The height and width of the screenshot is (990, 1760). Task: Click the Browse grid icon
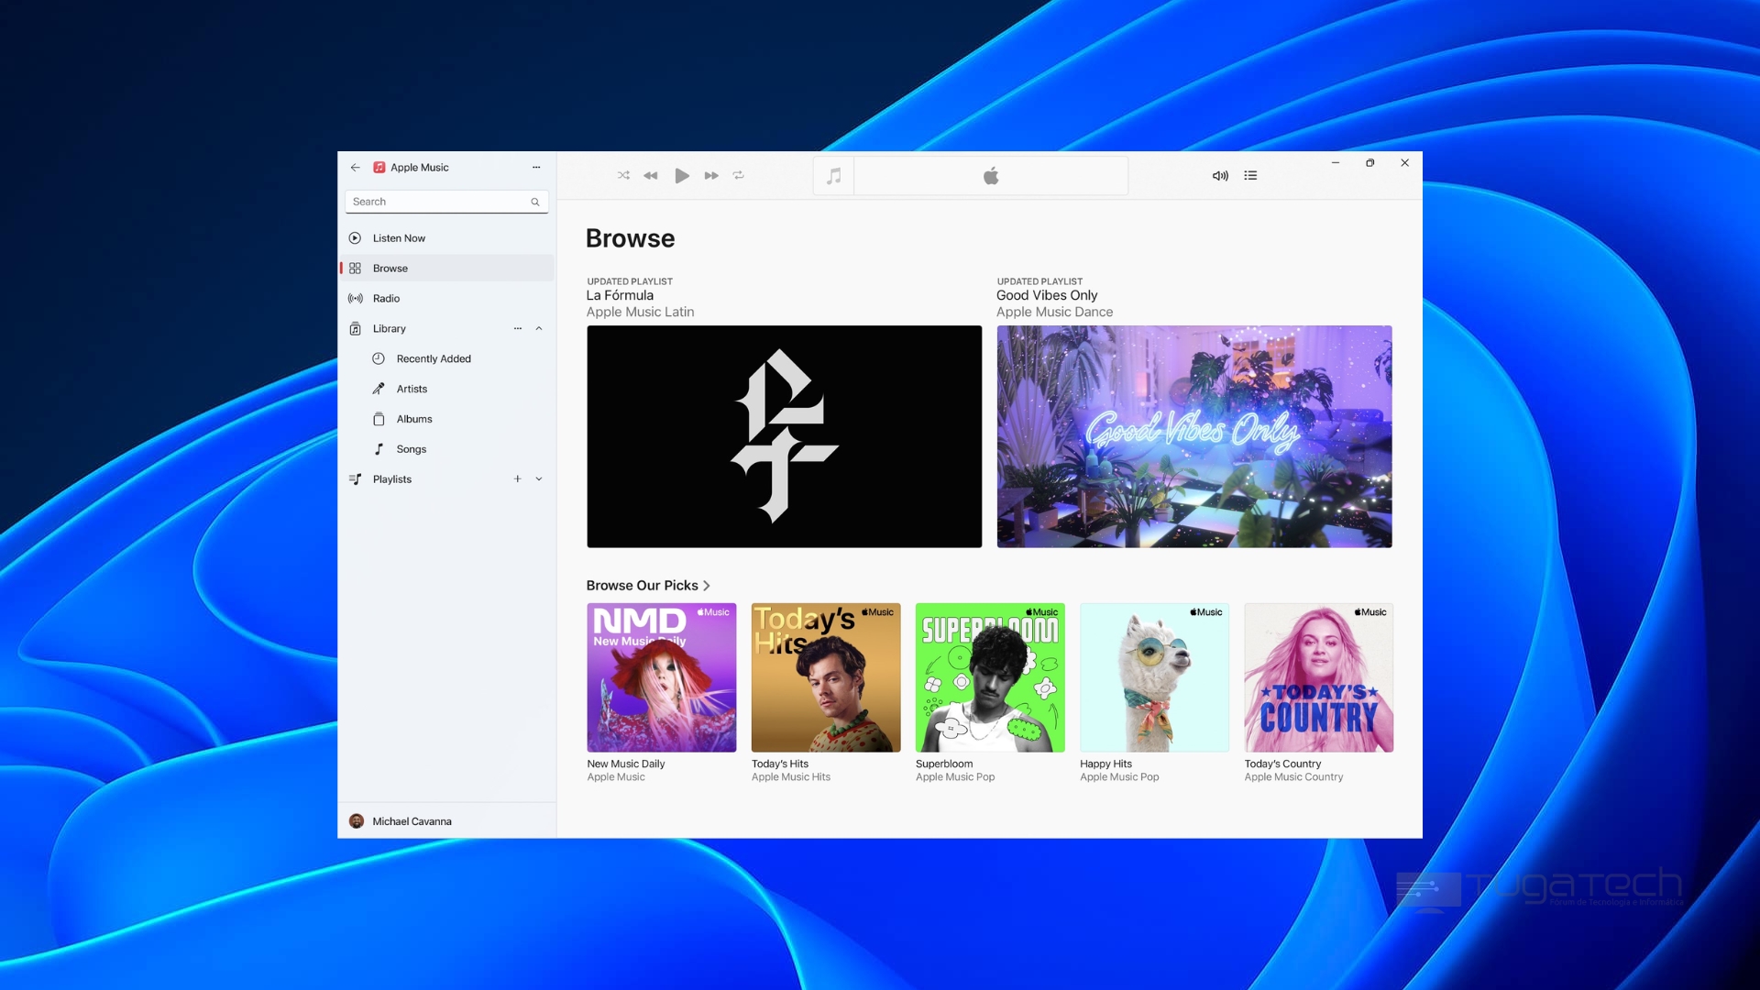coord(355,269)
